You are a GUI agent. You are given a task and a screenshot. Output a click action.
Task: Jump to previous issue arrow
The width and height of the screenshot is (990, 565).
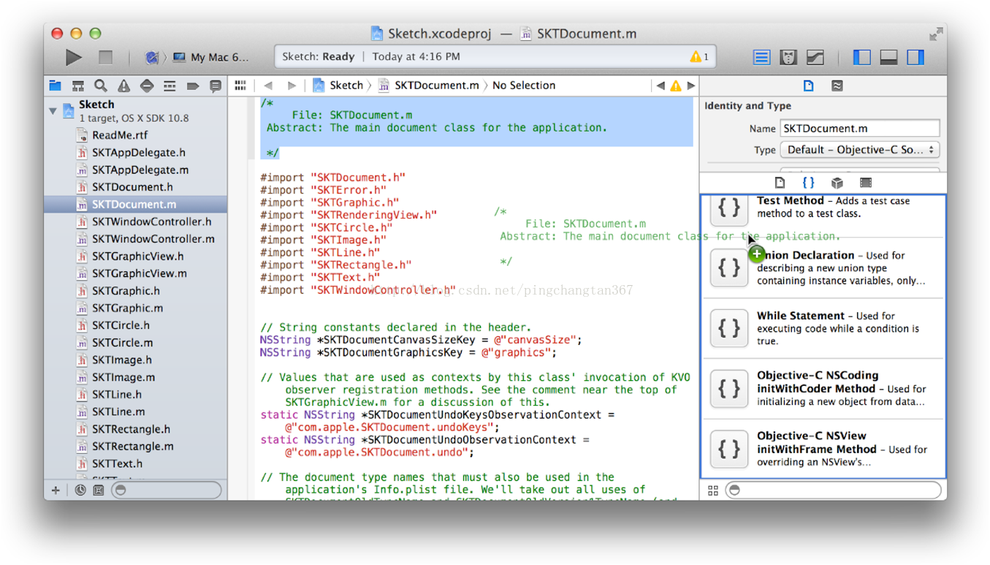(x=660, y=86)
